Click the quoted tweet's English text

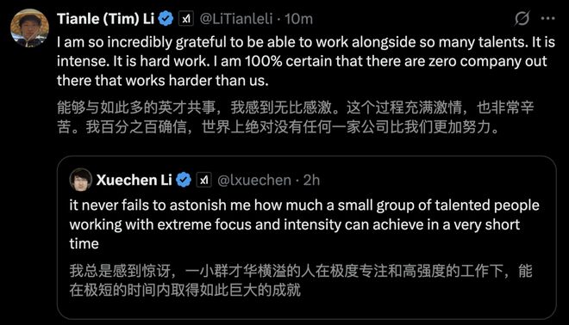304,224
